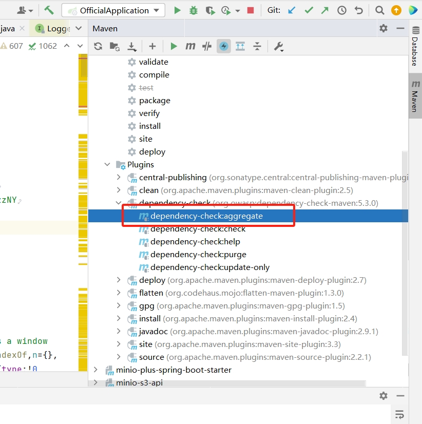Click the 1062 typos indicator
Screen dimensions: 422x424
click(x=43, y=46)
